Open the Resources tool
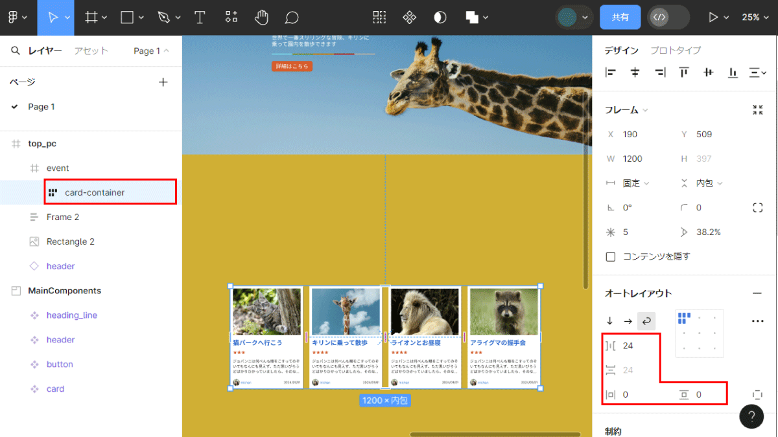The width and height of the screenshot is (778, 437). (231, 17)
